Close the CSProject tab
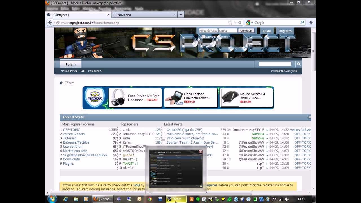Screen dimensions: 361x203 [108, 15]
